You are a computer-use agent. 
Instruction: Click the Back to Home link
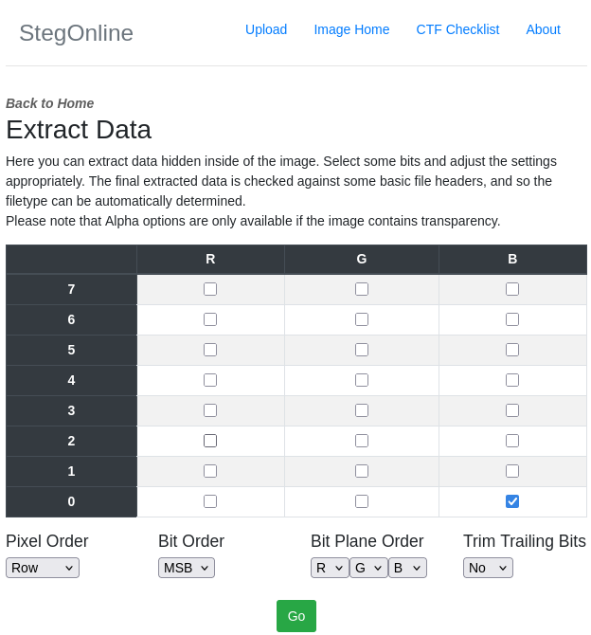point(49,103)
